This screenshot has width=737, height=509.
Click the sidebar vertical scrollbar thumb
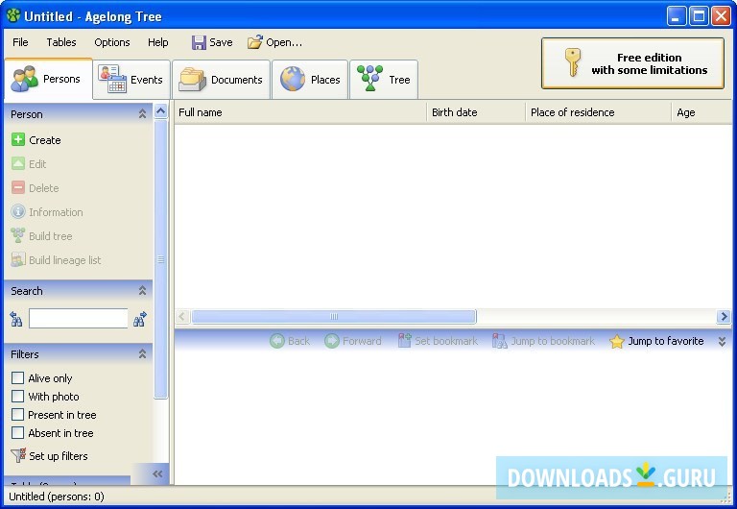click(161, 259)
